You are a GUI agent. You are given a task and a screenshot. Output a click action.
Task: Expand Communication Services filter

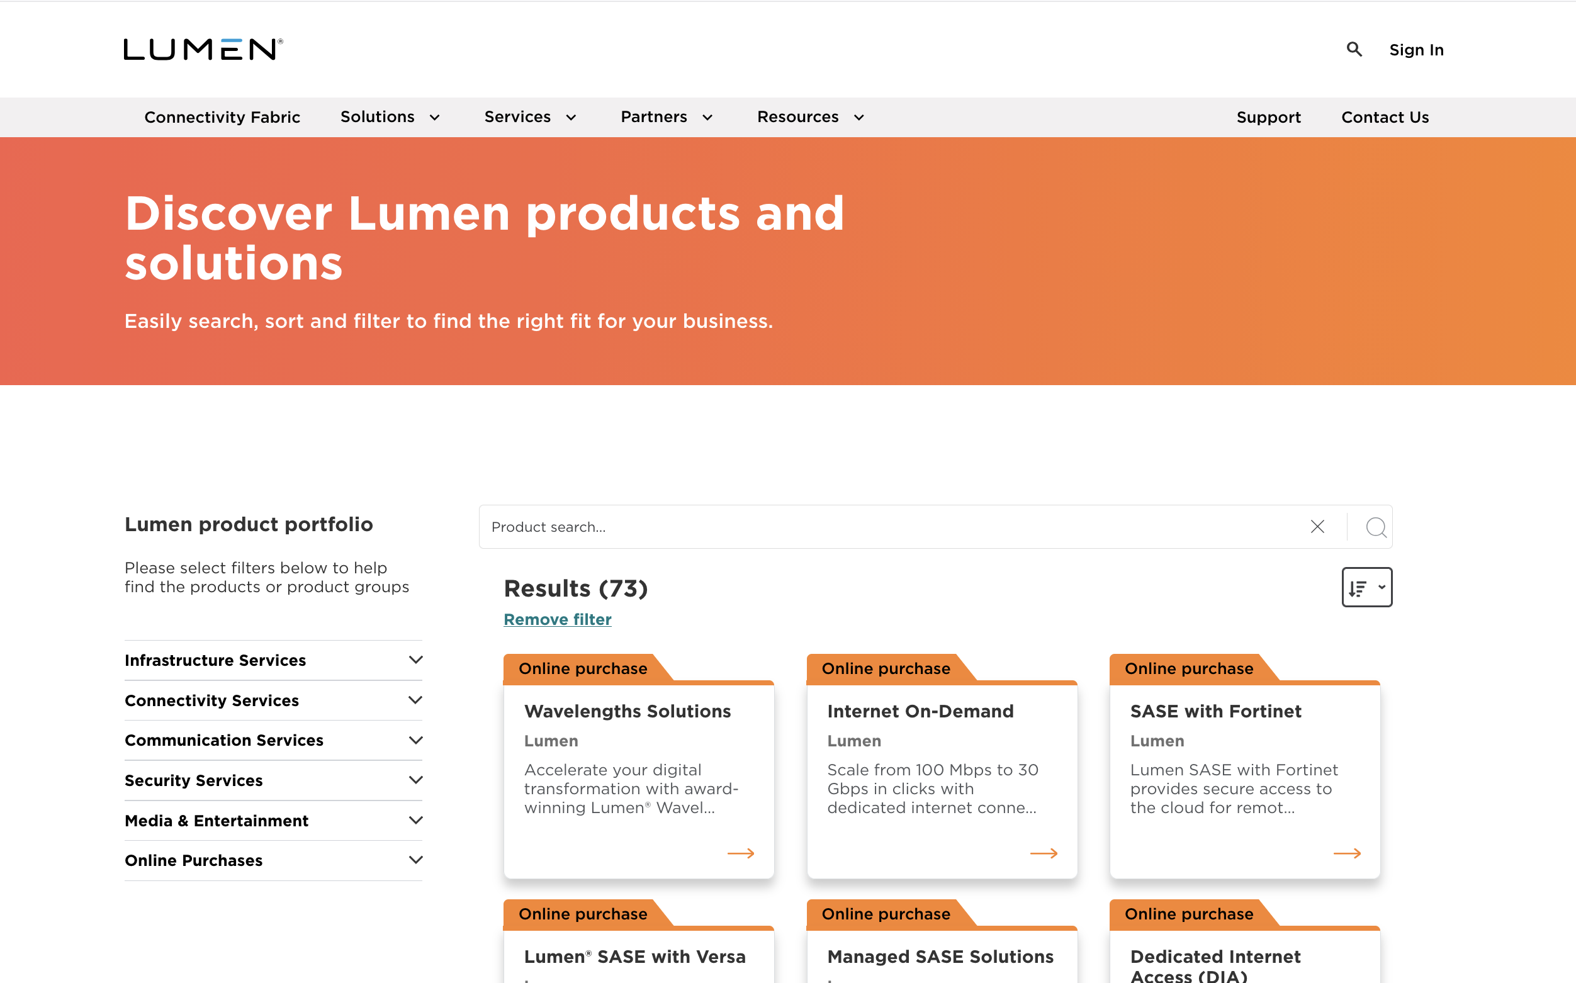click(273, 741)
